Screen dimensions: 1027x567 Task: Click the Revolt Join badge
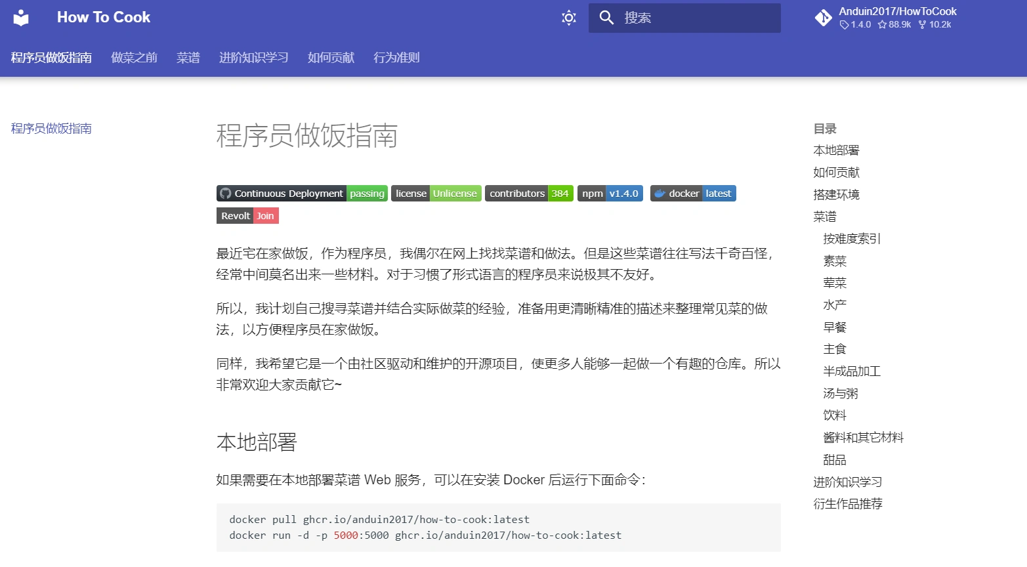point(247,216)
